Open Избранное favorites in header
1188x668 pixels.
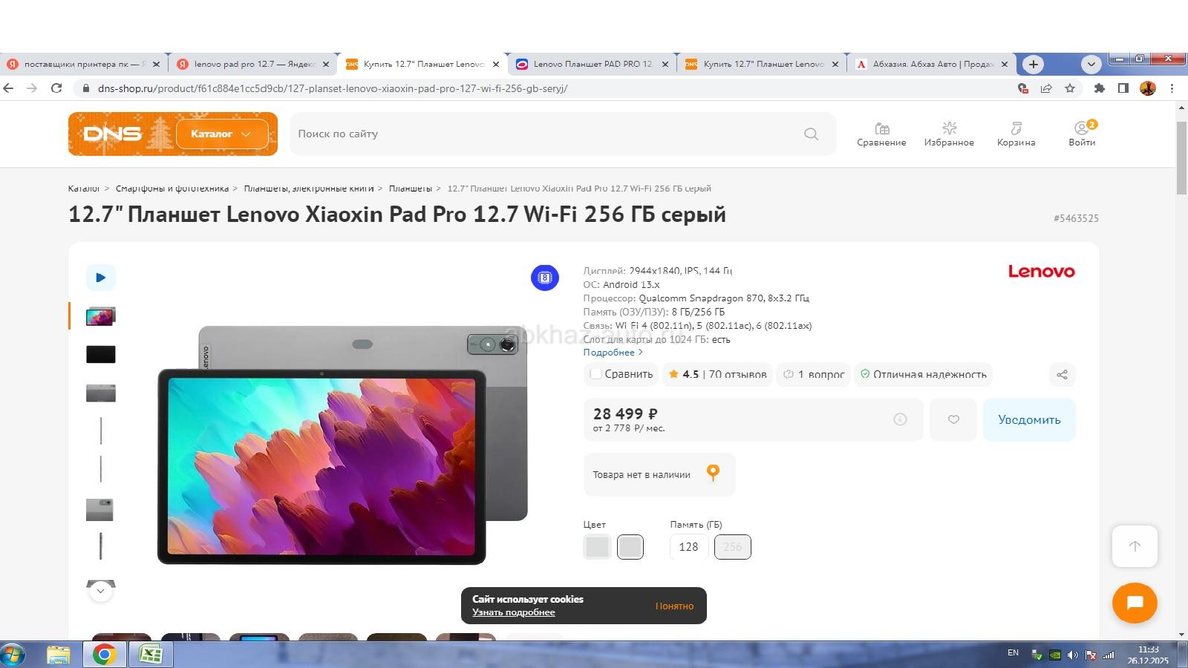[x=949, y=134]
